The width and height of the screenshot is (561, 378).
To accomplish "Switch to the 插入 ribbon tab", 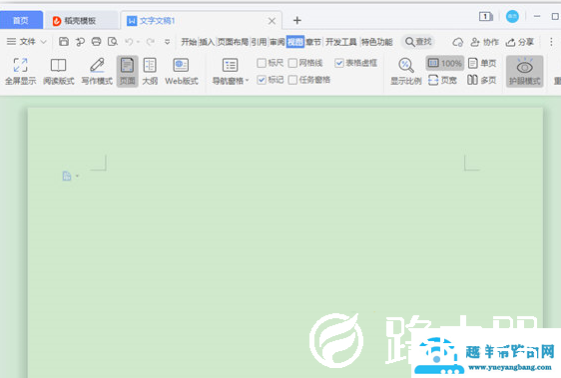I will (x=207, y=42).
